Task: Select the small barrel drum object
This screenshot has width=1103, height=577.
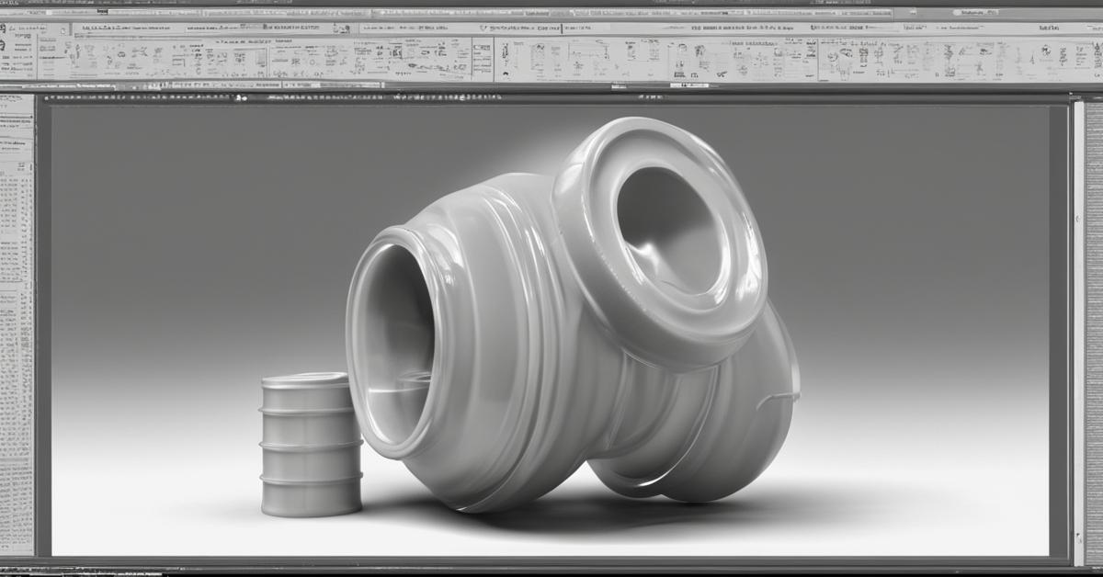Action: click(310, 444)
